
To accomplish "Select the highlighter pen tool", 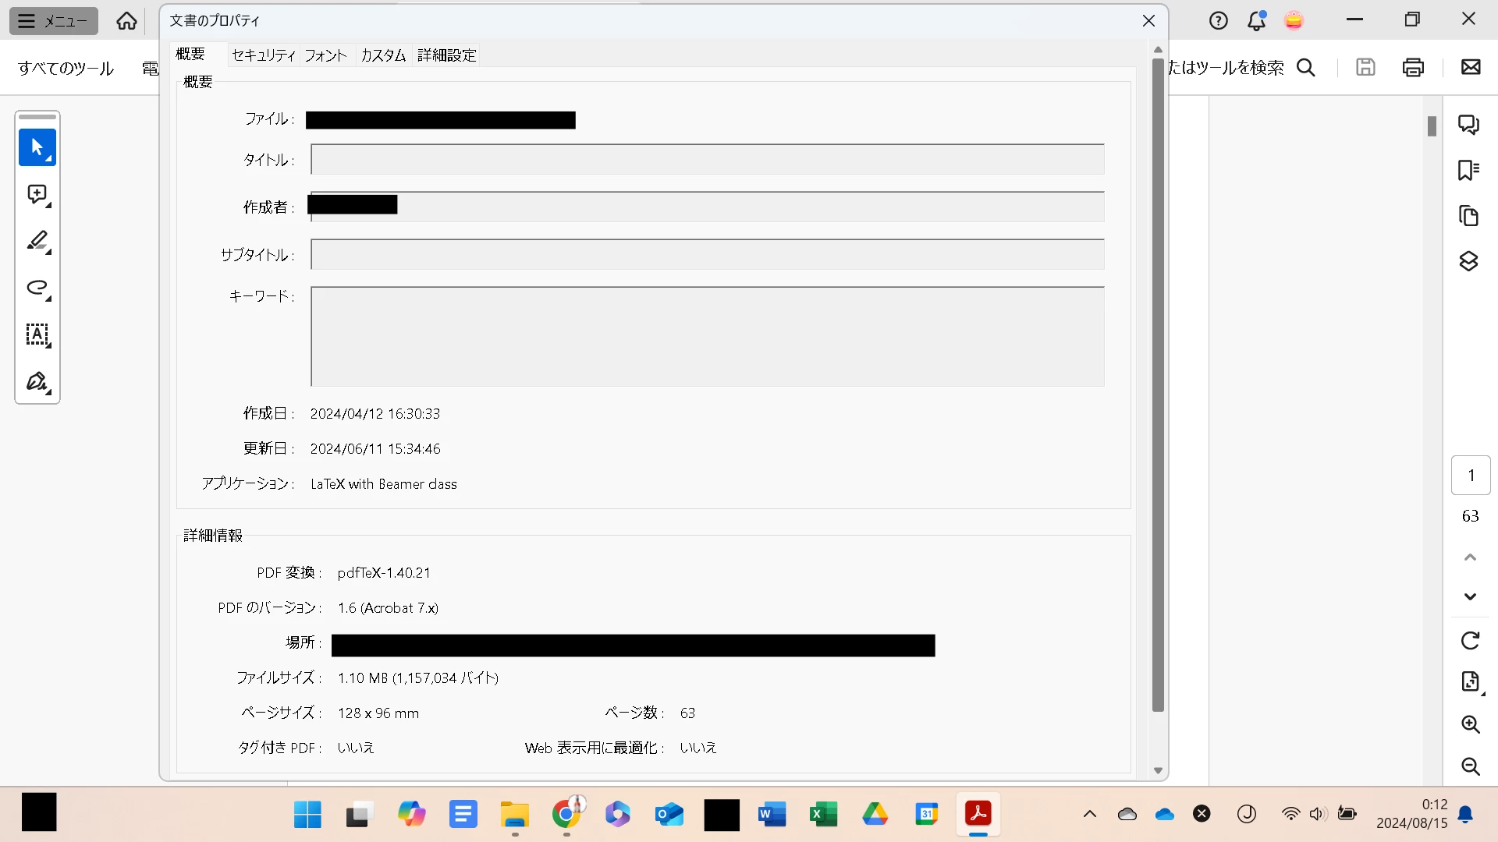I will pyautogui.click(x=37, y=241).
